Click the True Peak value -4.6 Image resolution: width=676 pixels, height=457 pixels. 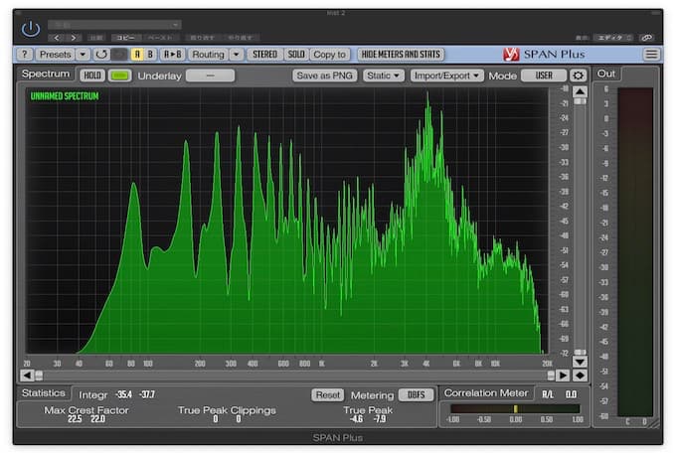(x=357, y=419)
